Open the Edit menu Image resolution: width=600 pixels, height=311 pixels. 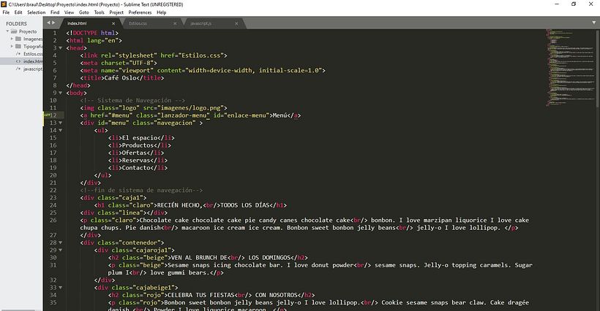[18, 12]
